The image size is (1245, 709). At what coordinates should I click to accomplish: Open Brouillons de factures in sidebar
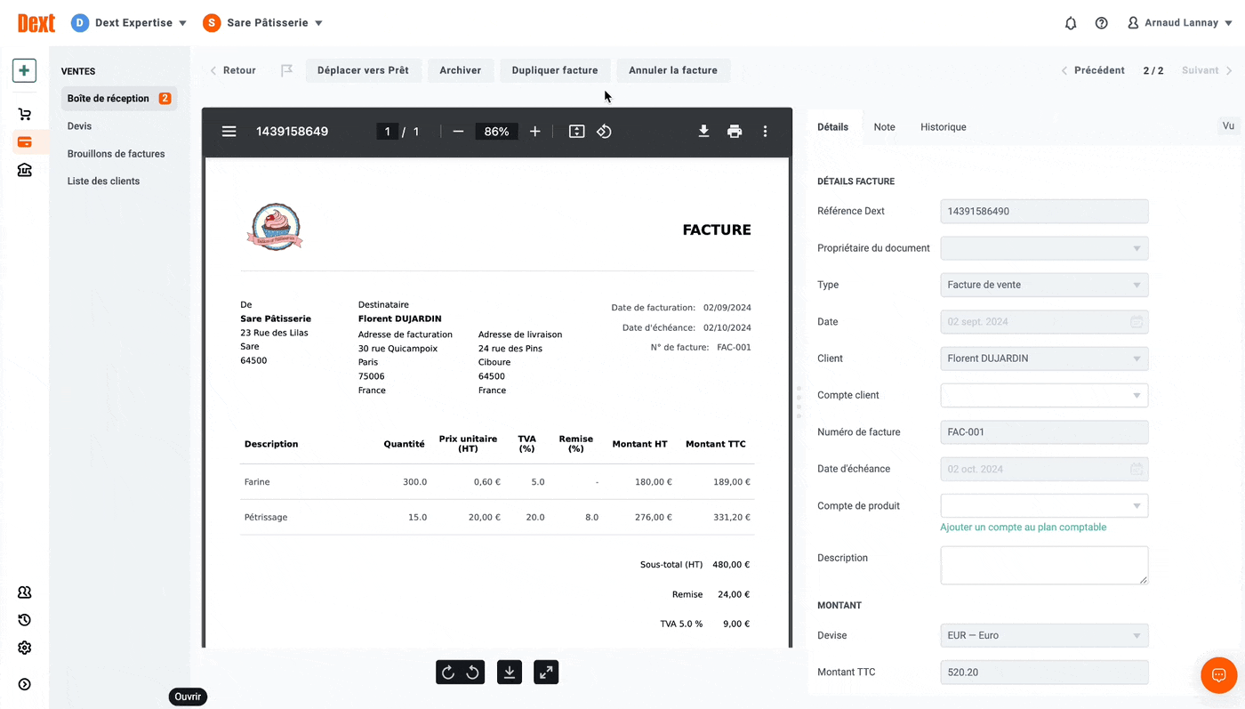(116, 154)
